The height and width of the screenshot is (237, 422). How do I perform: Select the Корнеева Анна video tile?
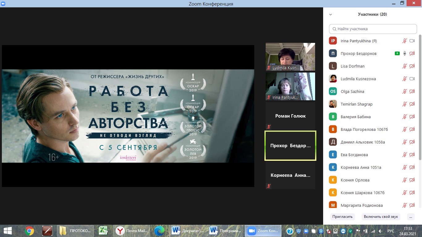click(290, 175)
